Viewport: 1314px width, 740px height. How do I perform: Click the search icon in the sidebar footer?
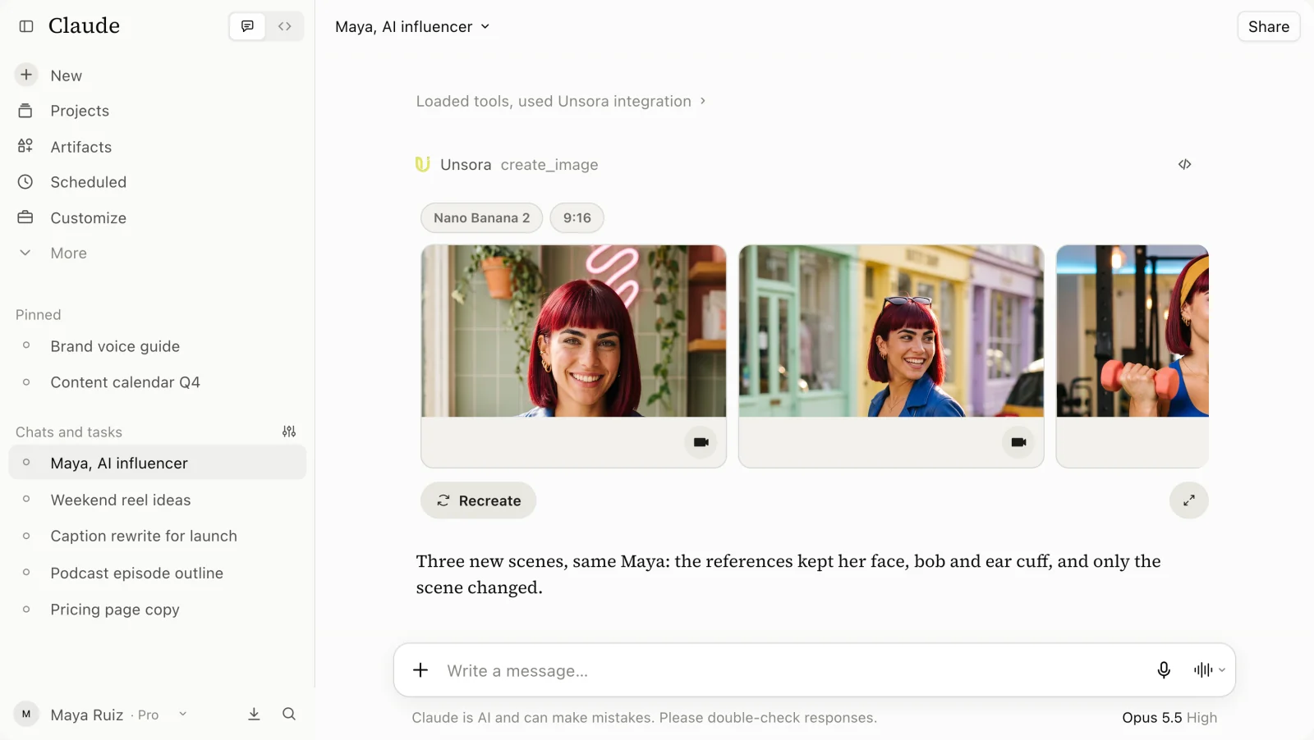point(289,715)
